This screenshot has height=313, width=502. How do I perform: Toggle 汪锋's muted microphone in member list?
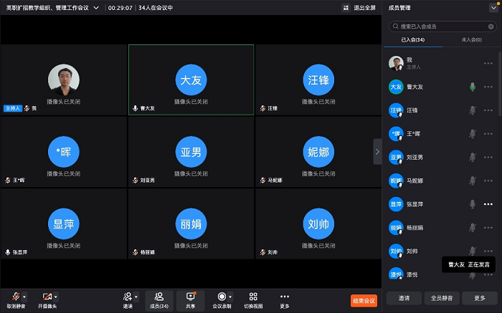click(x=471, y=110)
